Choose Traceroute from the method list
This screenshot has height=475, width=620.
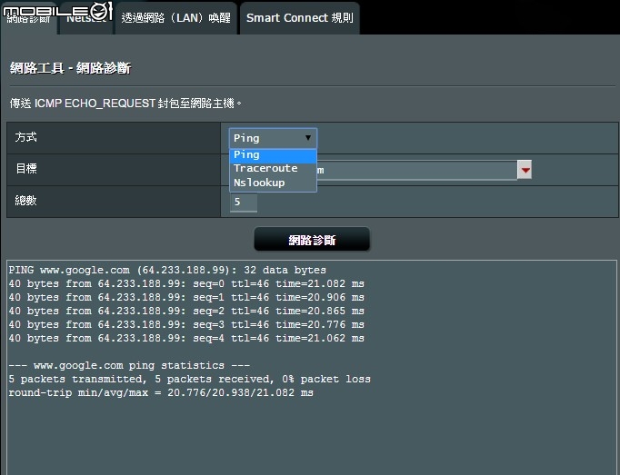[273, 168]
